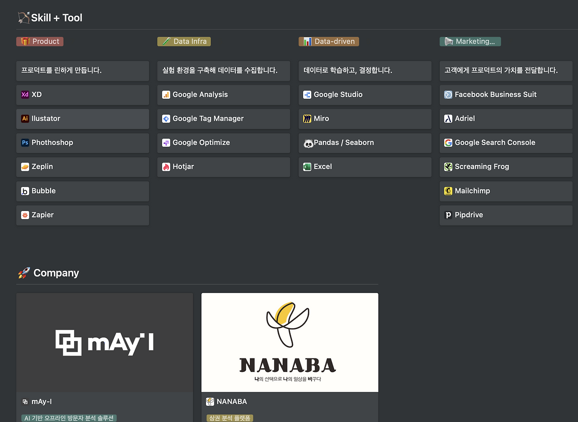Click the Google Tag Manager label
Image resolution: width=578 pixels, height=422 pixels.
[x=208, y=119]
